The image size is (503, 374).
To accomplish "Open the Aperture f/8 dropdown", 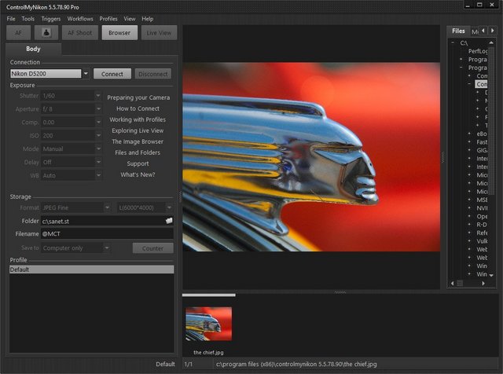I will click(x=98, y=109).
